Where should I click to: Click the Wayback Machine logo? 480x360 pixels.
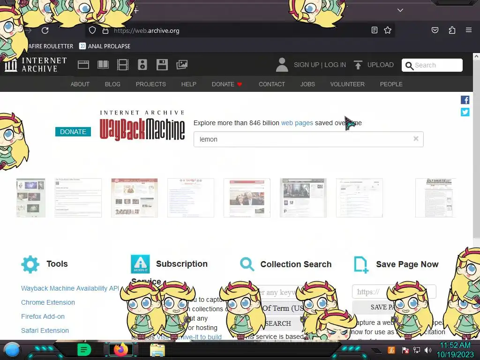[x=142, y=125]
